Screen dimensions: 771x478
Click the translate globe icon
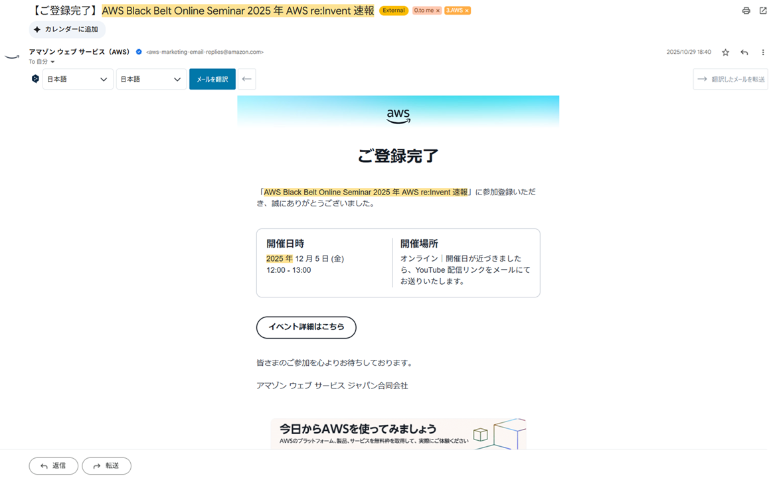[x=35, y=79]
